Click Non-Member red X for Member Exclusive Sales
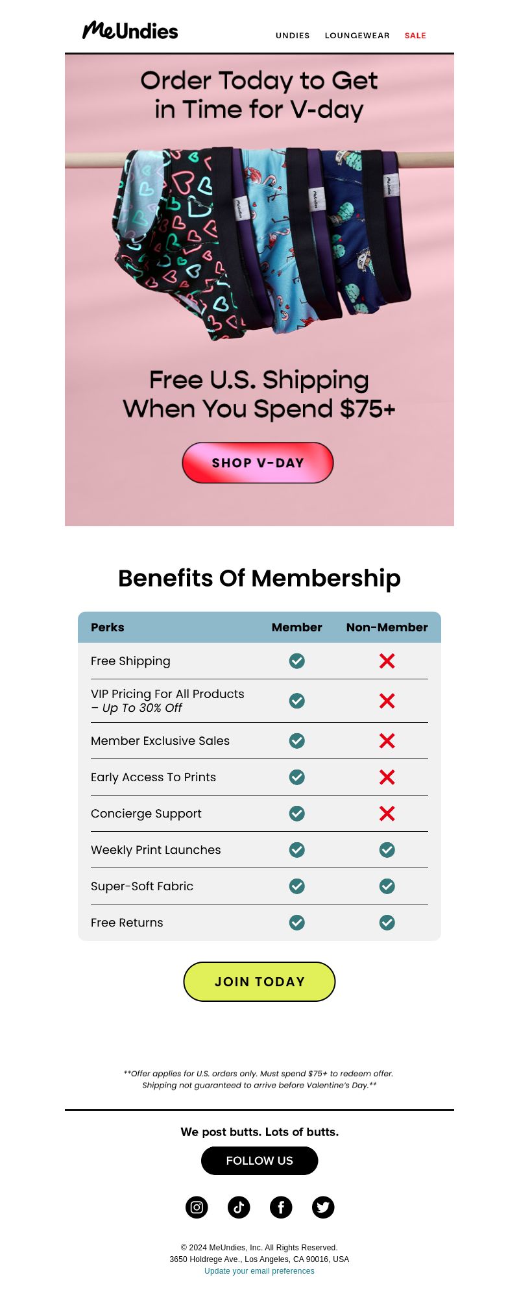This screenshot has height=1299, width=519. click(387, 740)
